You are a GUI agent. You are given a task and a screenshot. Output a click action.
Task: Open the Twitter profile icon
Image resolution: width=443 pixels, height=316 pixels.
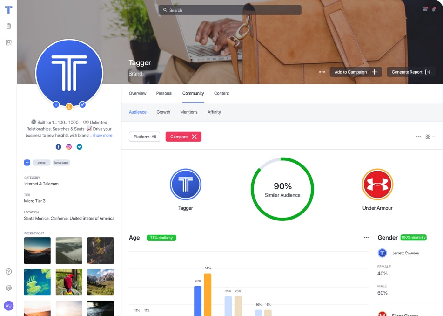coord(80,147)
